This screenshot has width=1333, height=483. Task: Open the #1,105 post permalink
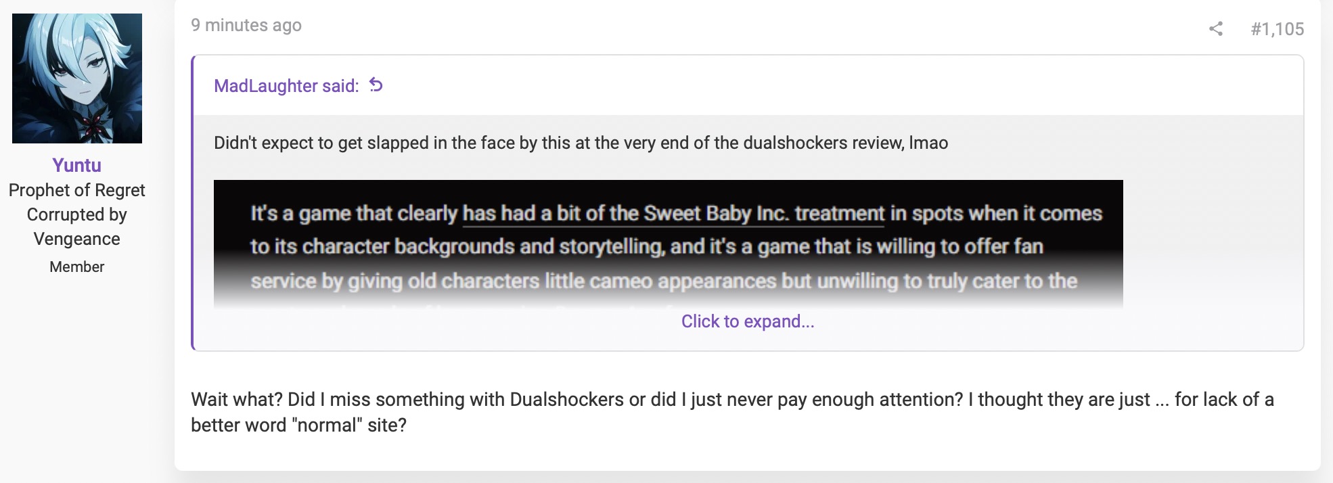(x=1278, y=29)
